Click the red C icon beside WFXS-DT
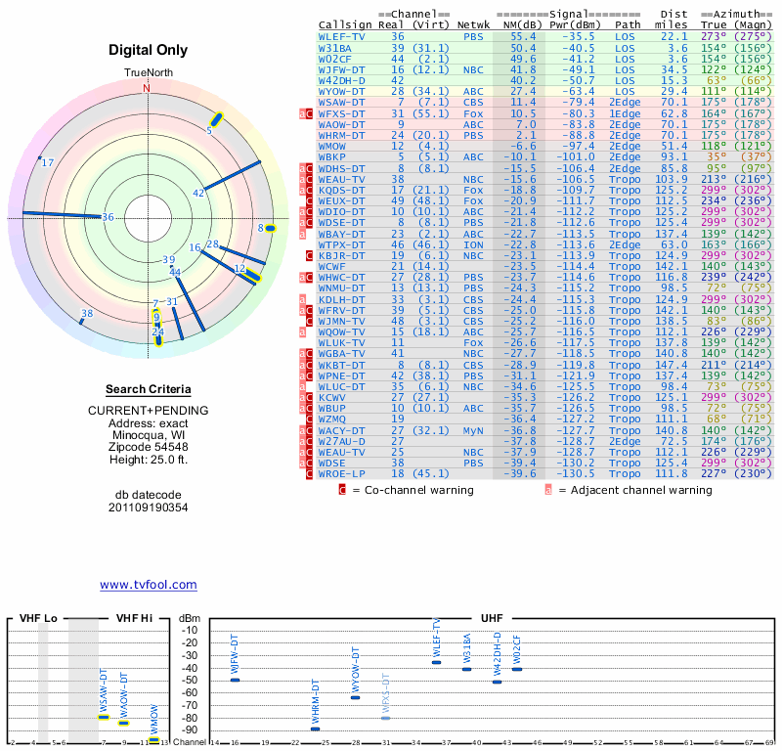 tap(310, 113)
